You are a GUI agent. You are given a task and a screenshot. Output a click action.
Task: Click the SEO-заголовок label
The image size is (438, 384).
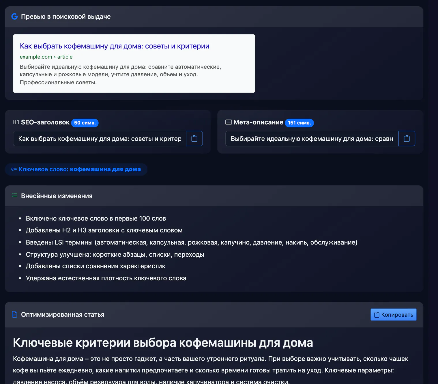45,122
